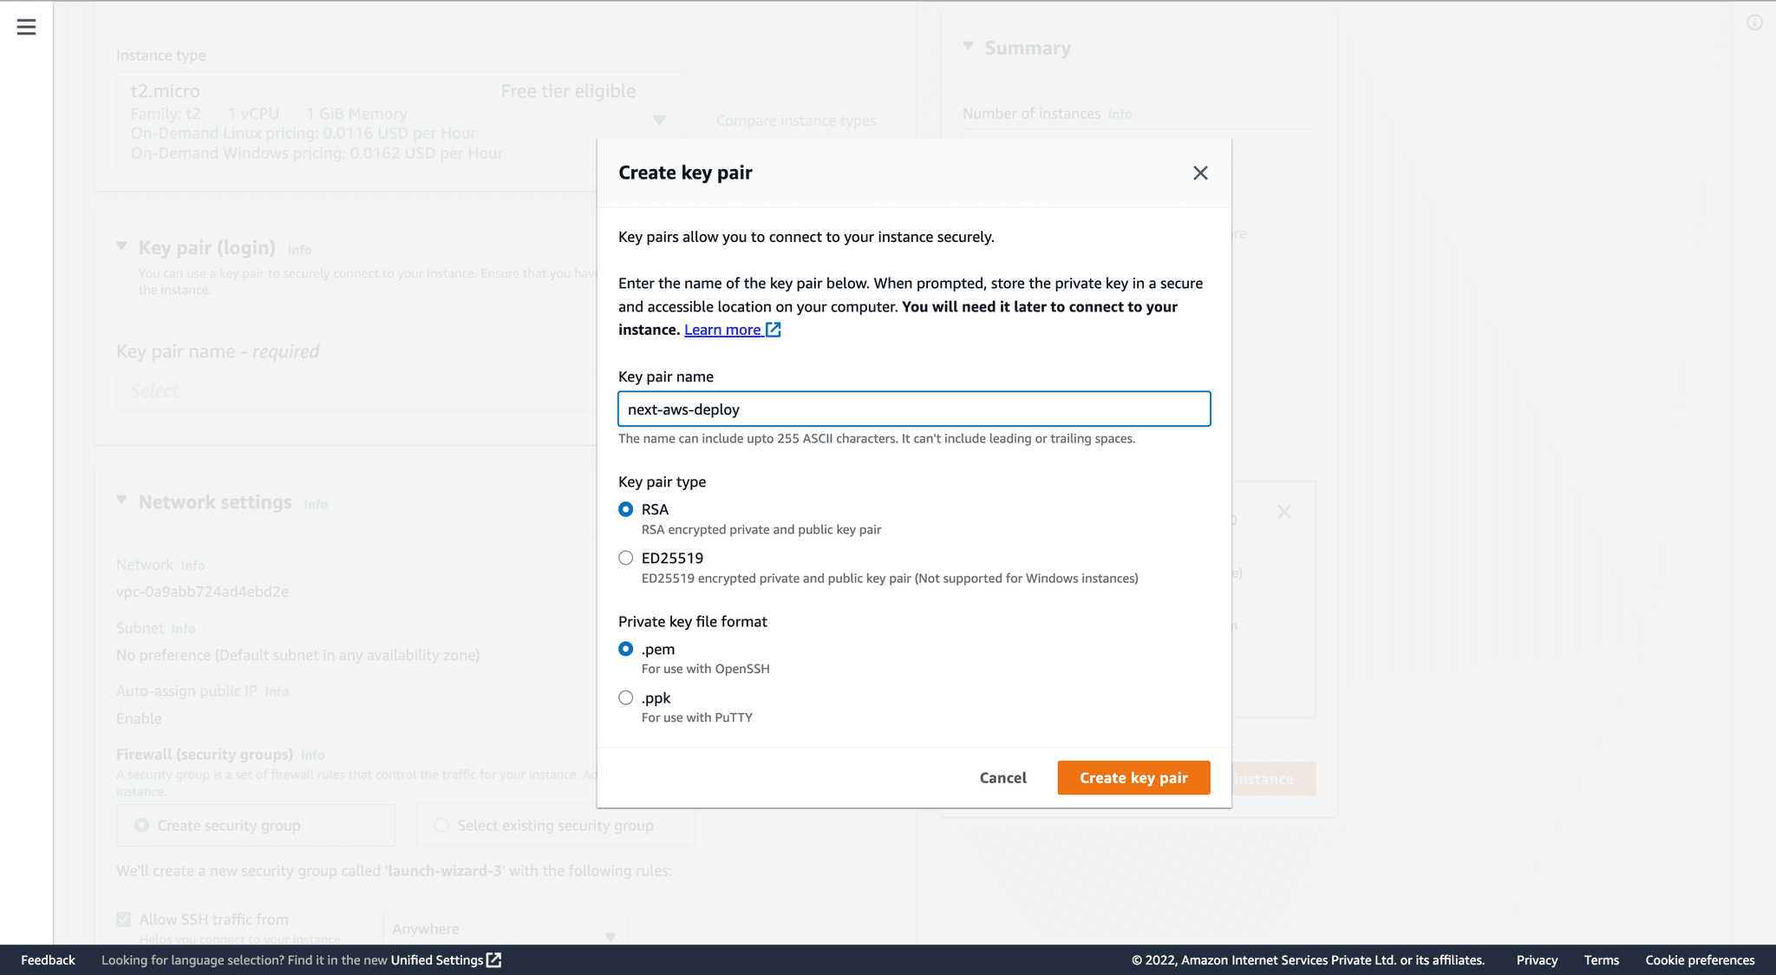Viewport: 1776px width, 975px height.
Task: Open Unified Settings via its external link icon
Action: pos(493,960)
